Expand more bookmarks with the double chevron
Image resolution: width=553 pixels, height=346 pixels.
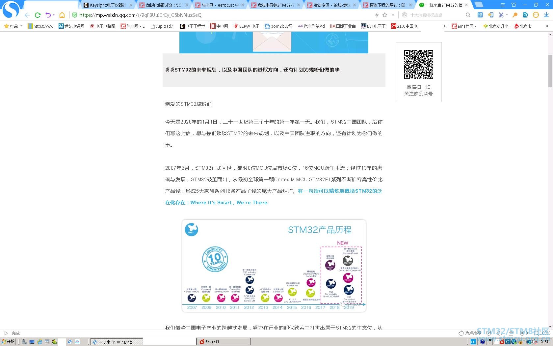point(547,26)
